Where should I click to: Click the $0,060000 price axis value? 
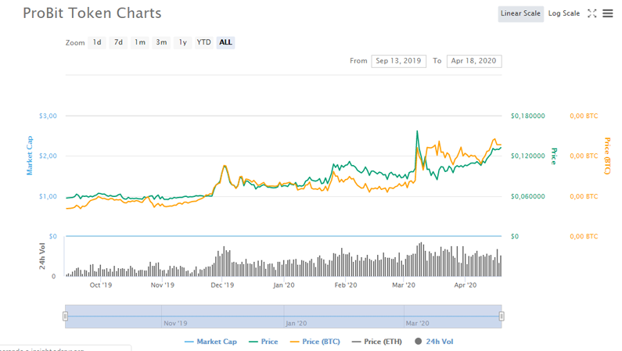click(527, 196)
